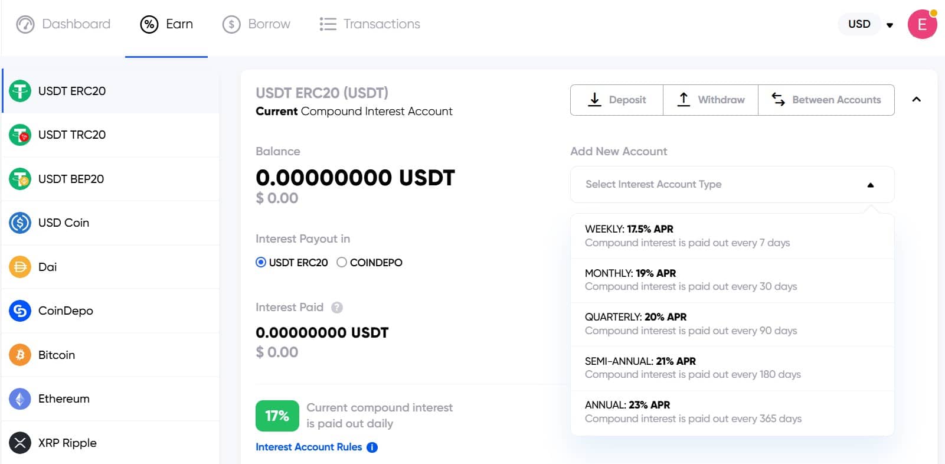
Task: Click the USDT BEP20 coin icon
Action: 20,179
